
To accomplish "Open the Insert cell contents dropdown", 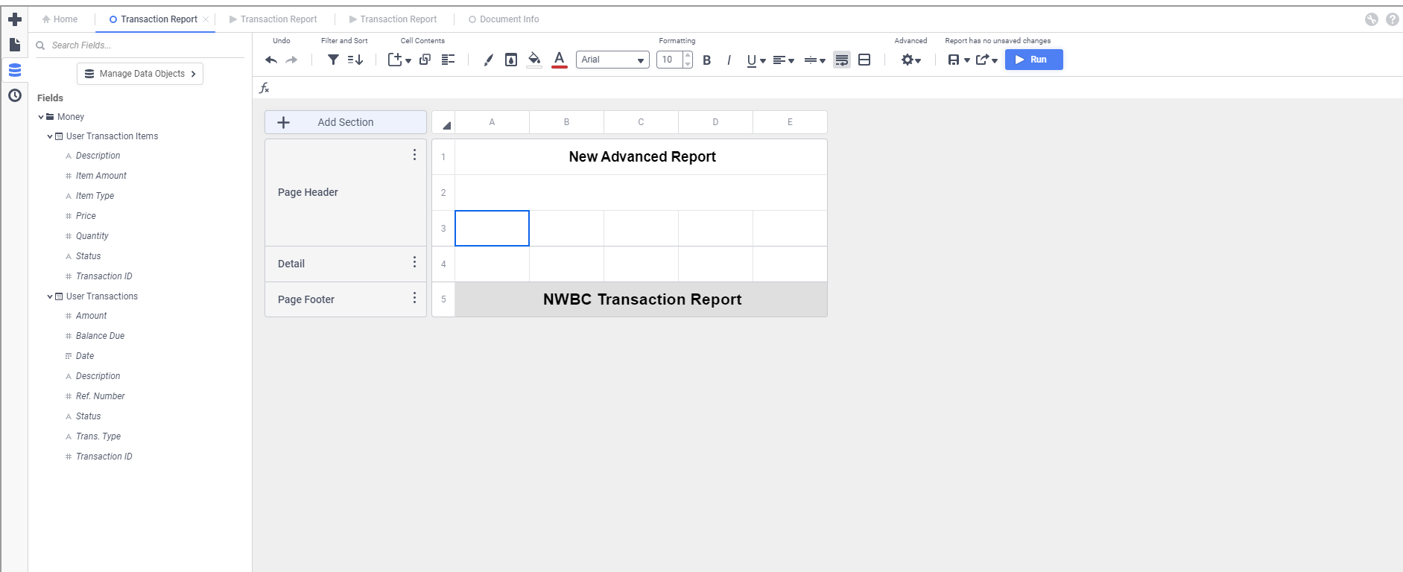I will (399, 60).
